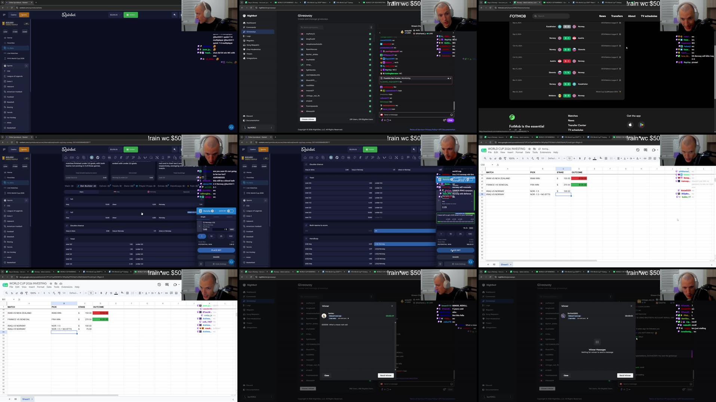The image size is (716, 402).
Task: Open the Player Props tab on Rainbet
Action: coord(146,186)
